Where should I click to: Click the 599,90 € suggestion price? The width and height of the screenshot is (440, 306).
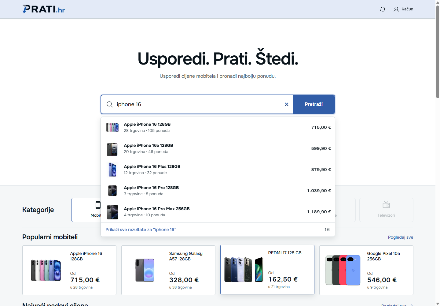(321, 148)
